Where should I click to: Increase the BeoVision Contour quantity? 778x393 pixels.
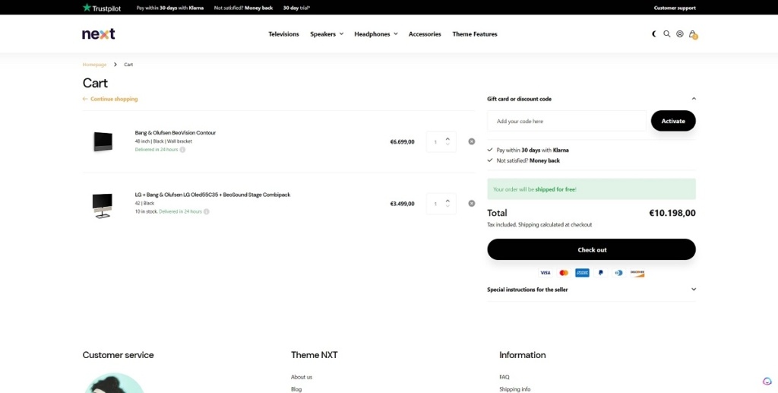[448, 138]
